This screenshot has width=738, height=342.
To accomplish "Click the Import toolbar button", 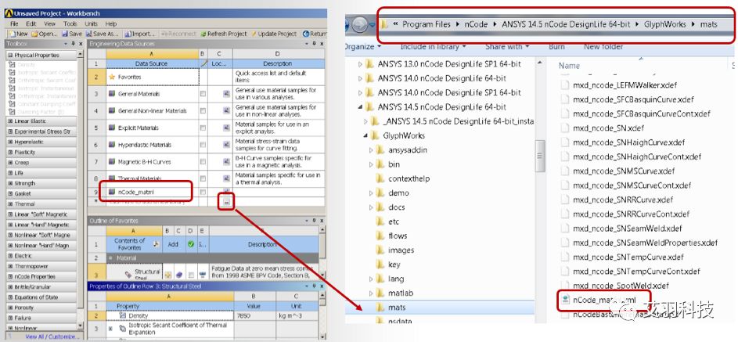I will pyautogui.click(x=140, y=34).
